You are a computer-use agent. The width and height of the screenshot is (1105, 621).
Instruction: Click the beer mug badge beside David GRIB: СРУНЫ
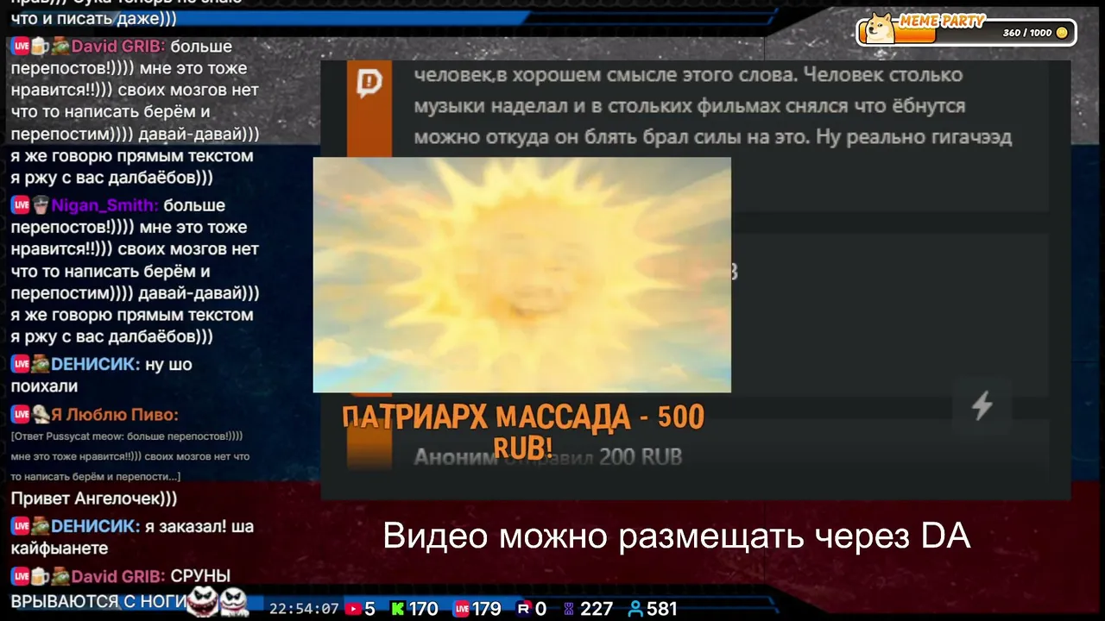40,576
